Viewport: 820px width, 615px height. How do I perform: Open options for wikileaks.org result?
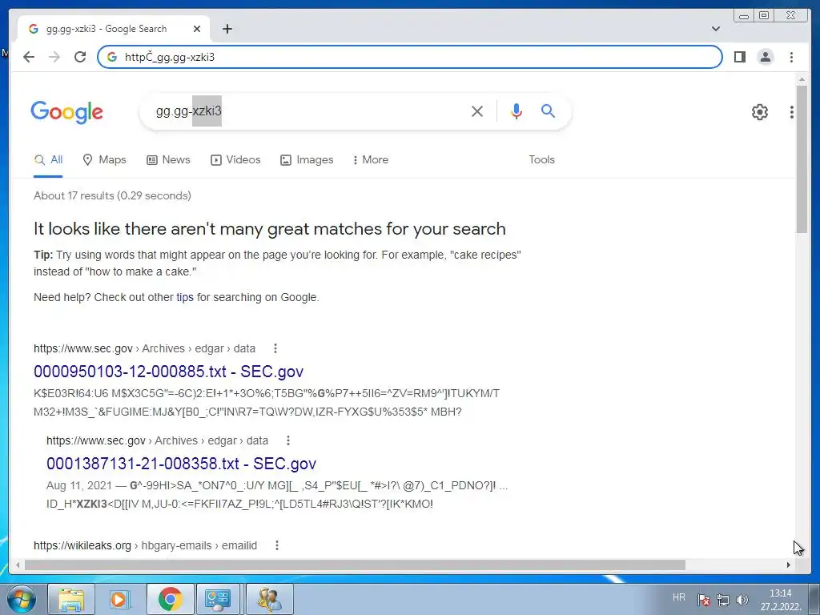click(x=277, y=545)
